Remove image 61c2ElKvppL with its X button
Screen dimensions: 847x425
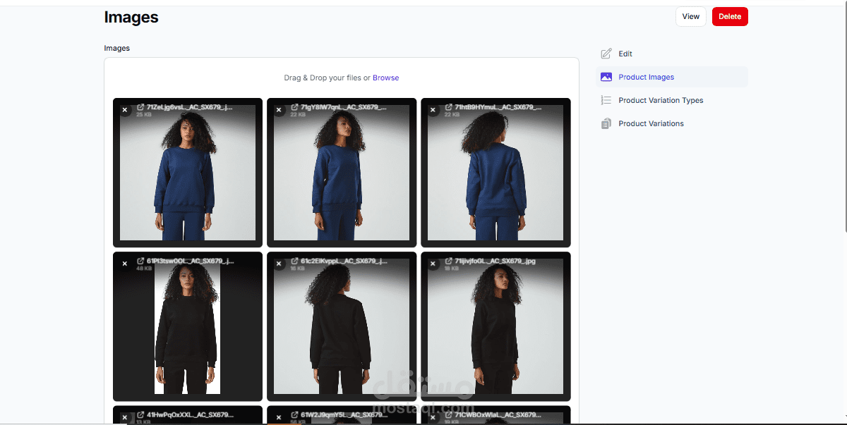(x=279, y=264)
